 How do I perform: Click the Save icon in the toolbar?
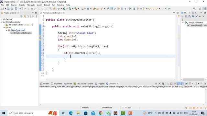click(x=8, y=9)
